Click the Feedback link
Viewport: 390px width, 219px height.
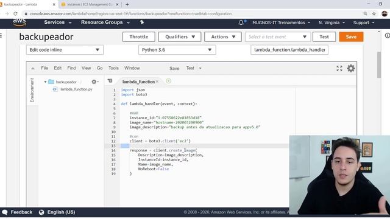[21, 212]
